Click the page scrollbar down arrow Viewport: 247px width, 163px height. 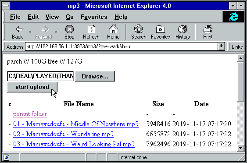(x=240, y=148)
